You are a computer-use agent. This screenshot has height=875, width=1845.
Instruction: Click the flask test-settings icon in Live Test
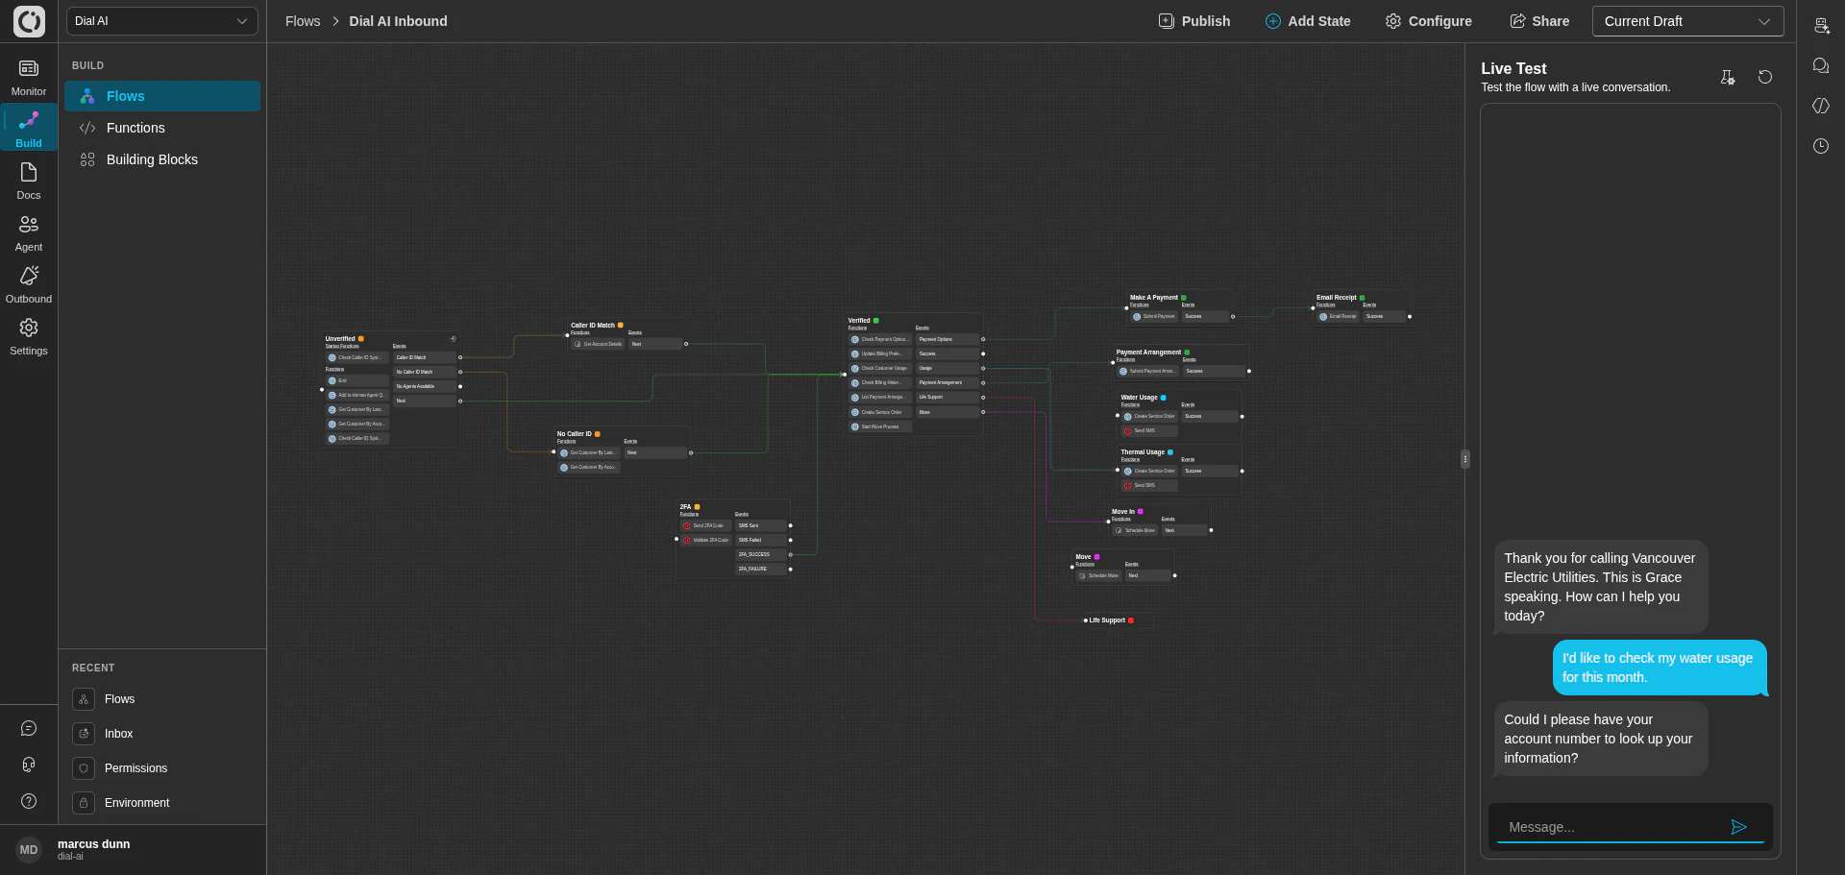coord(1728,78)
